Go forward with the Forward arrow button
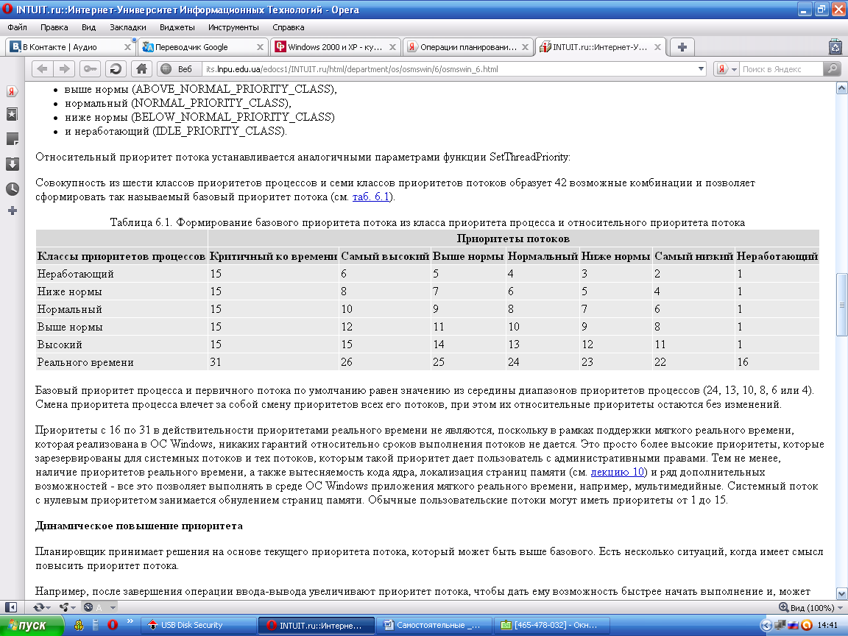This screenshot has width=848, height=636. [x=64, y=68]
